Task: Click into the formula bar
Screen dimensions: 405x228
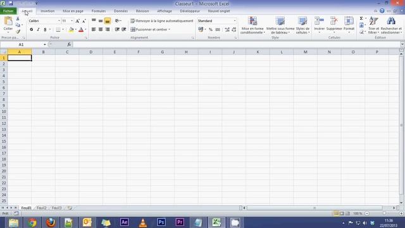Action: [236, 44]
